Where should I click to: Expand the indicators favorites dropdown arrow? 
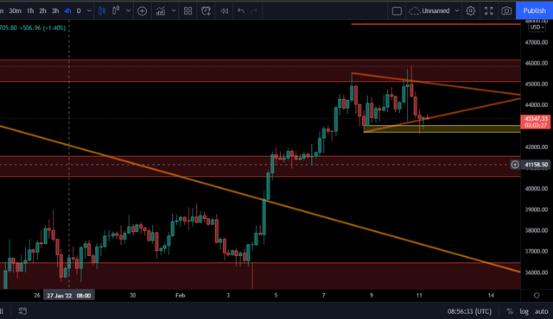[x=174, y=11]
